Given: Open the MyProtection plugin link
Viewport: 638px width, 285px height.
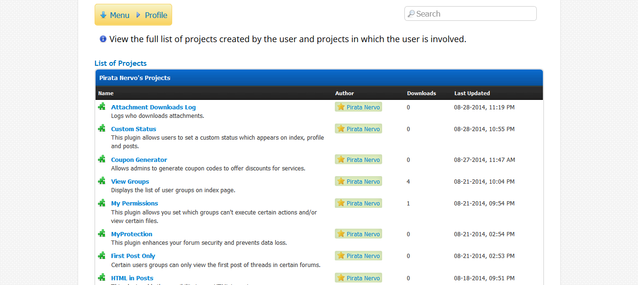Looking at the screenshot, I should pyautogui.click(x=131, y=234).
